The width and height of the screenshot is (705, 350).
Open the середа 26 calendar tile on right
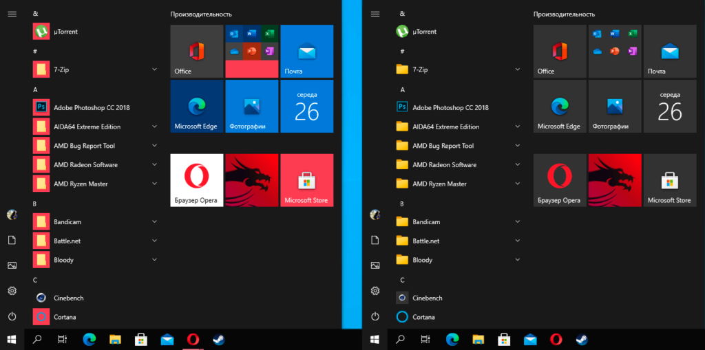pyautogui.click(x=670, y=107)
